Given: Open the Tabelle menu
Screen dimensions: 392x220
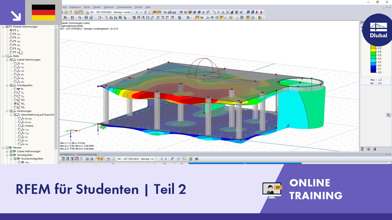Looking at the screenshot, I should [x=96, y=7].
